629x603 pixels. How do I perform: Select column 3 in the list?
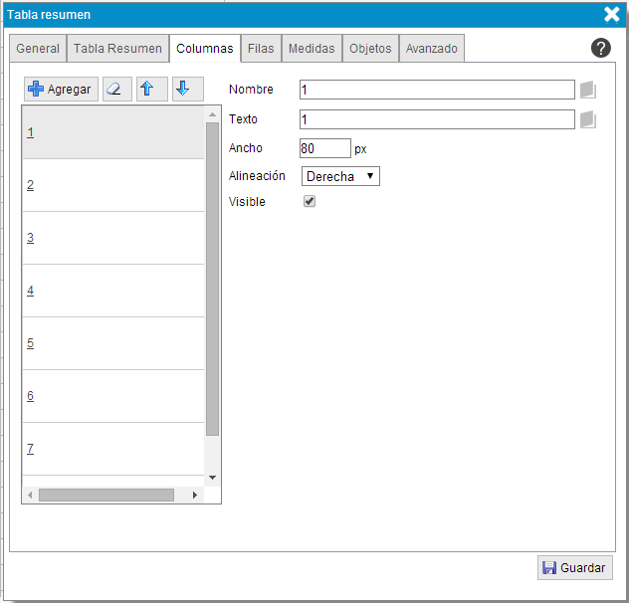coord(31,238)
